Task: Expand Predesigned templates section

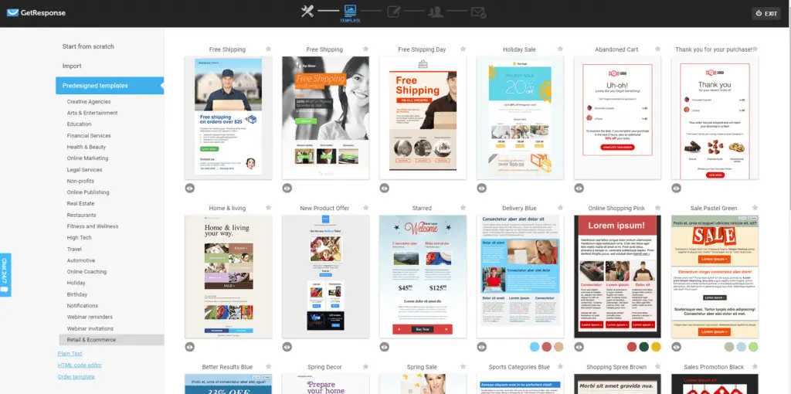Action: pos(110,86)
